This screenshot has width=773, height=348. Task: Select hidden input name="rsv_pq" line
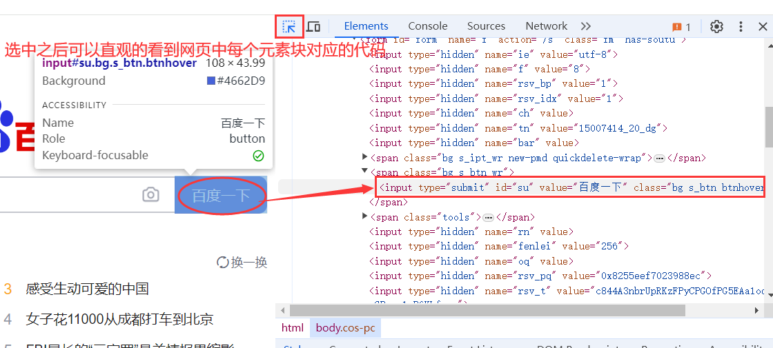pos(540,276)
